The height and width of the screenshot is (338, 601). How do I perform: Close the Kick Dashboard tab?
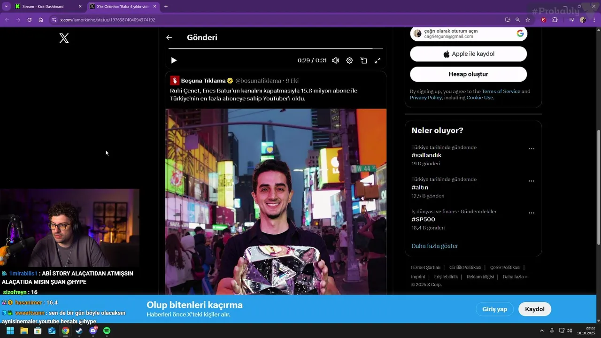80,7
